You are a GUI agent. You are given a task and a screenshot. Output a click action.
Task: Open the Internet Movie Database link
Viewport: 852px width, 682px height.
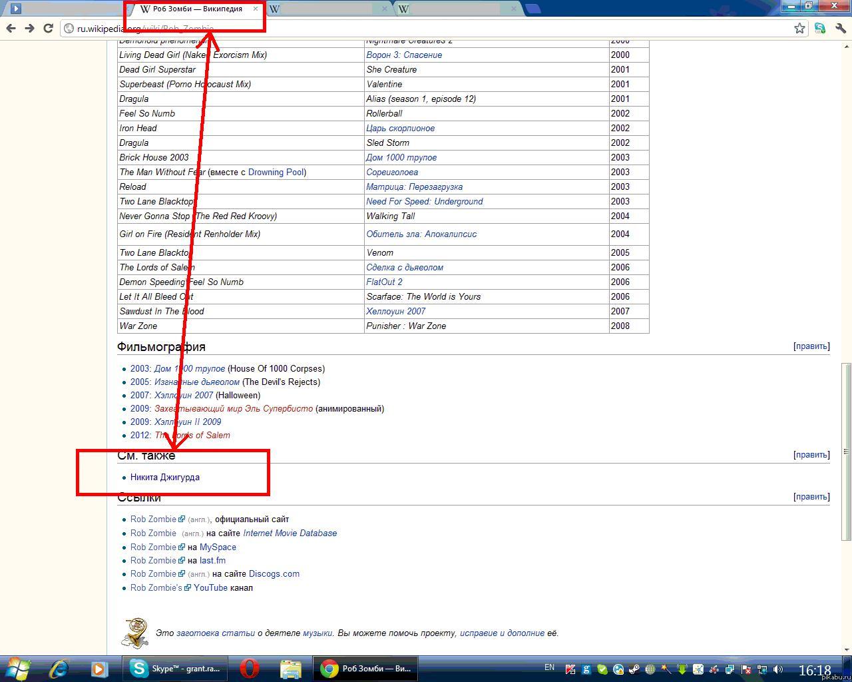(x=290, y=533)
